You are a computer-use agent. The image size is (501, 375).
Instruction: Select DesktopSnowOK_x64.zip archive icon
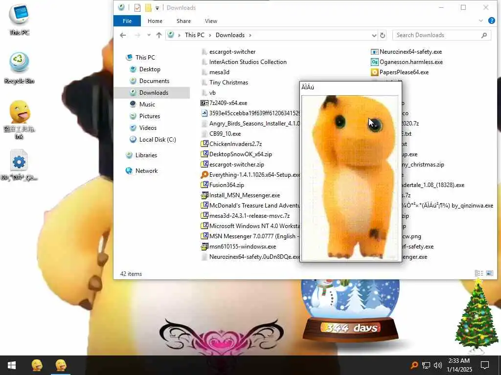205,154
